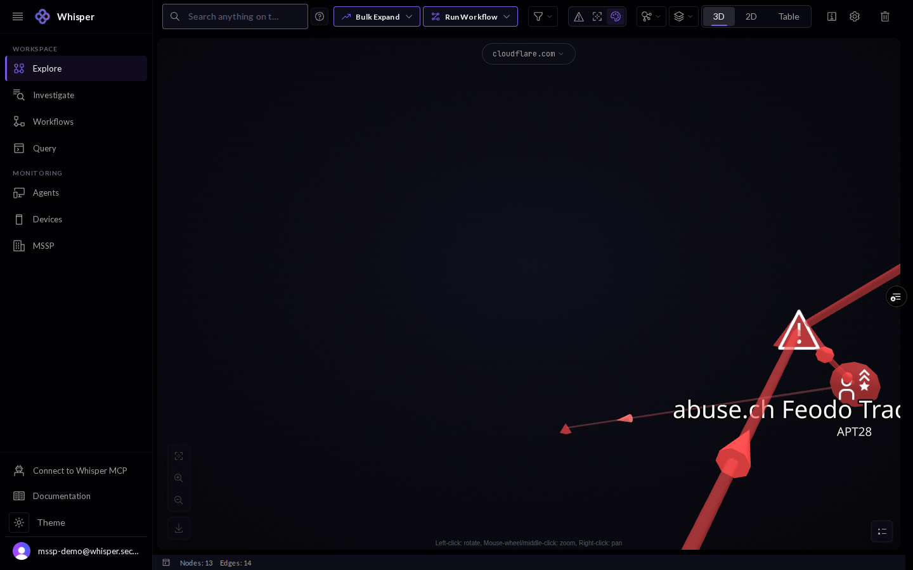Toggle the focus frame mode icon
This screenshot has width=913, height=570.
(x=597, y=16)
